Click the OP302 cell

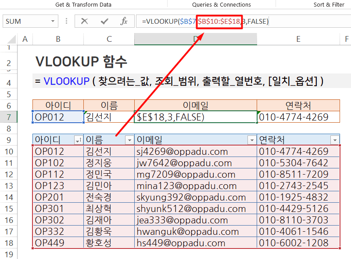tap(58, 220)
